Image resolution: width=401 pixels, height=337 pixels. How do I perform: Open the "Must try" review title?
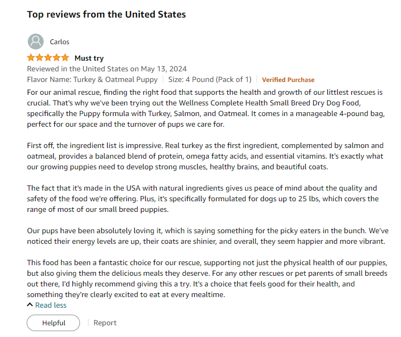[89, 58]
